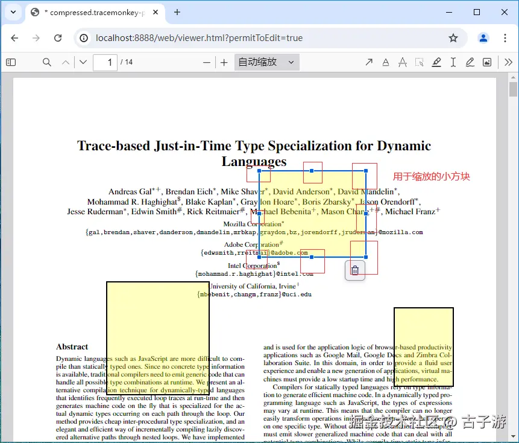Viewport: 519px width, 443px height.
Task: Select the large yellow rectangle over Abstract
Action: [x=158, y=338]
